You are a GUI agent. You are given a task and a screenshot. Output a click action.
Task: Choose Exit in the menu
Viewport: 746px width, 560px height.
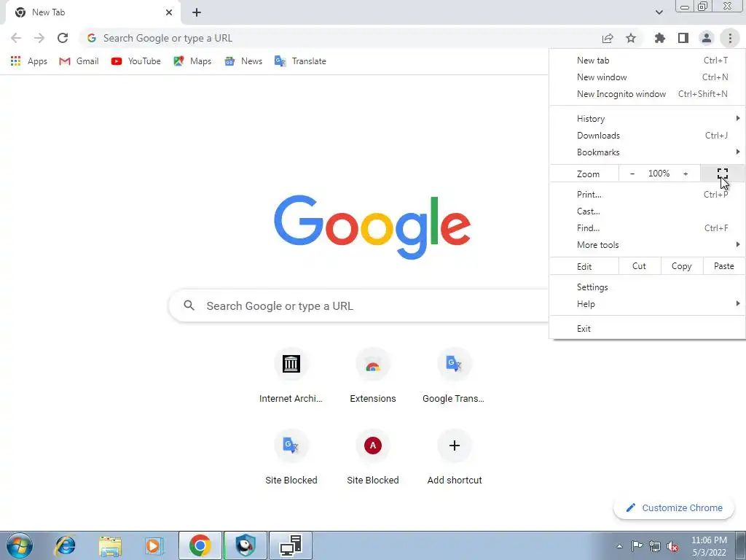pos(647,329)
